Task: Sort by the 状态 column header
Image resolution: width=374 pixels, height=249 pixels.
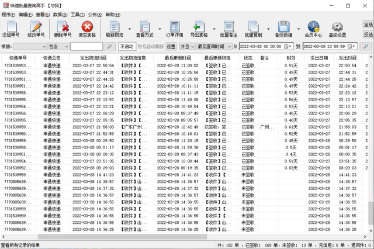Action: 248,58
